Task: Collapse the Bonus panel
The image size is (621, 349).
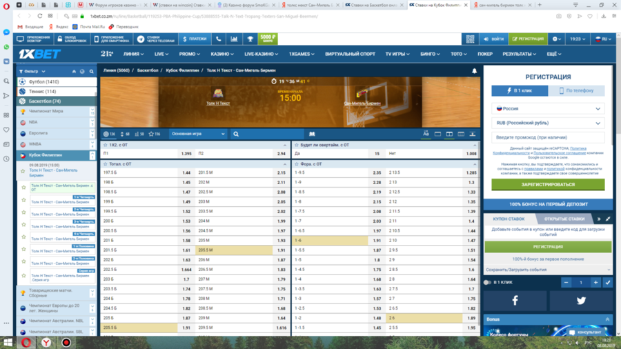Action: pyautogui.click(x=607, y=319)
